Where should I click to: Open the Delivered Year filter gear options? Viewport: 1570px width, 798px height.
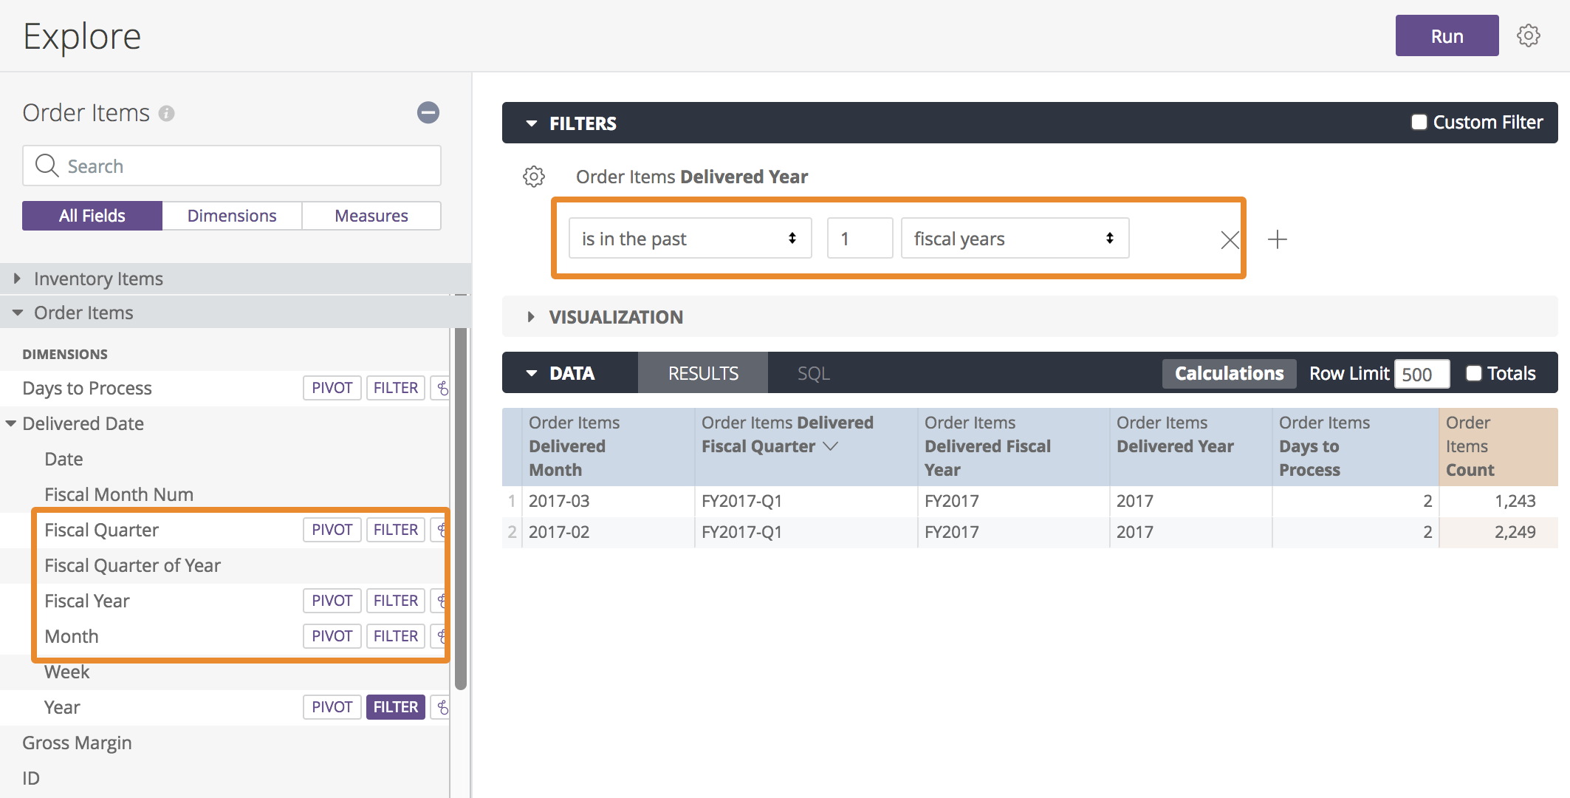pyautogui.click(x=534, y=177)
